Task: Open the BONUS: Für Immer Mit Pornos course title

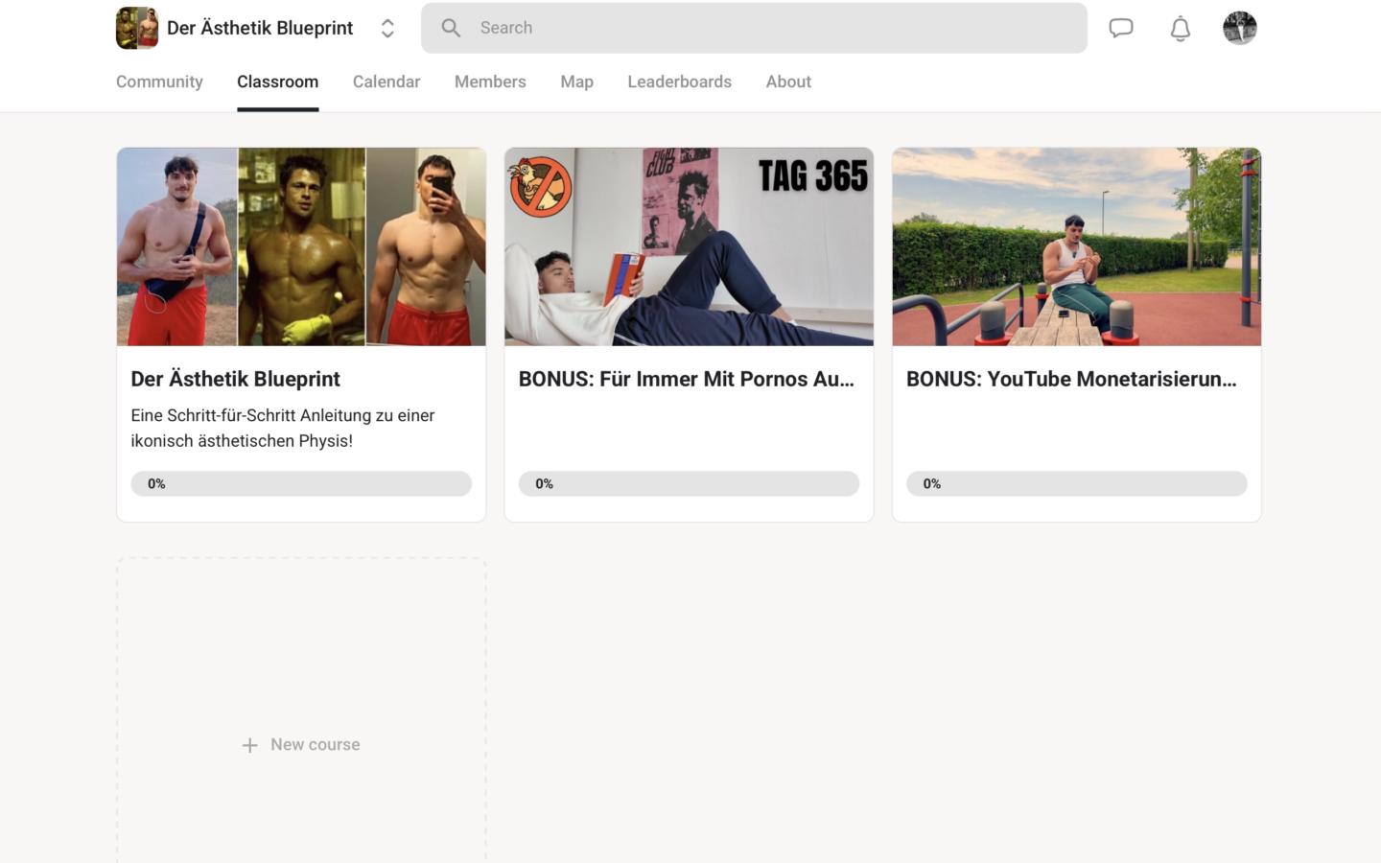Action: tap(687, 379)
